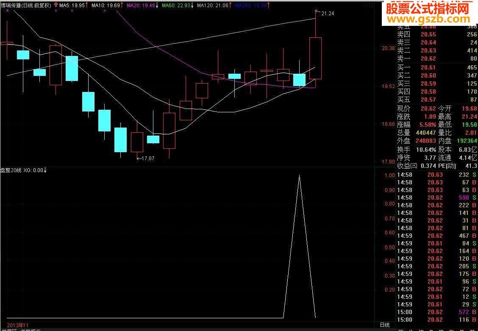Select the MA5: 19.95 indicator label
This screenshot has height=331, width=478.
(x=72, y=5)
